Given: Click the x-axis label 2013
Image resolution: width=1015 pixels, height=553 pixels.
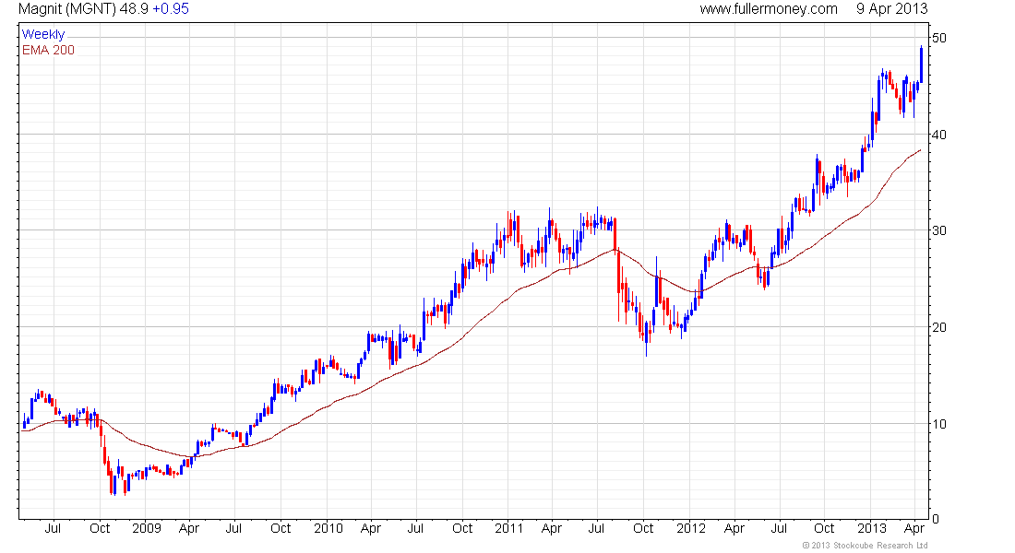Looking at the screenshot, I should [872, 528].
